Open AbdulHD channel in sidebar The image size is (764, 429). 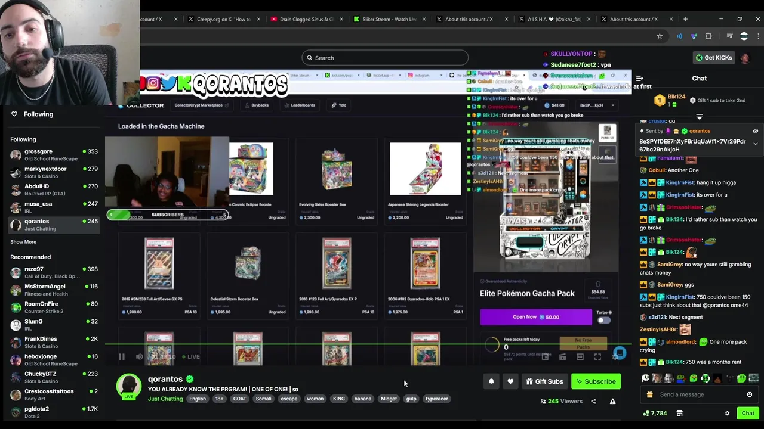(54, 189)
